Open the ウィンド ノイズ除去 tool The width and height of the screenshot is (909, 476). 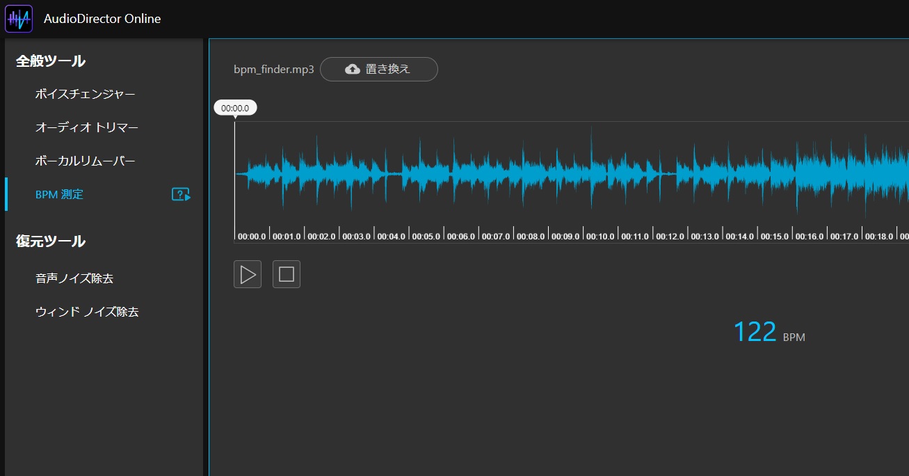[x=87, y=312]
